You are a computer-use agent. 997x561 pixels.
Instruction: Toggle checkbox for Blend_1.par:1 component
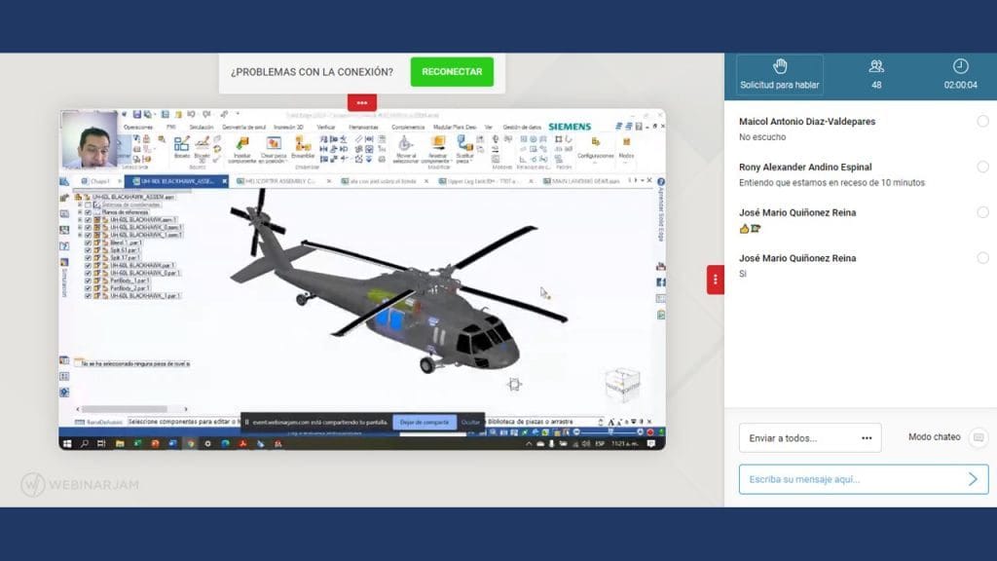click(88, 243)
